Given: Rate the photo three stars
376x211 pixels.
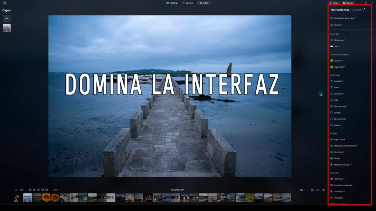Looking at the screenshot, I should pyautogui.click(x=38, y=190).
